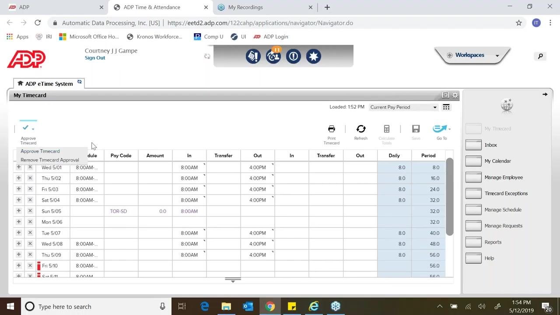The height and width of the screenshot is (315, 560).
Task: Open the Go To navigation arrow
Action: point(441,129)
